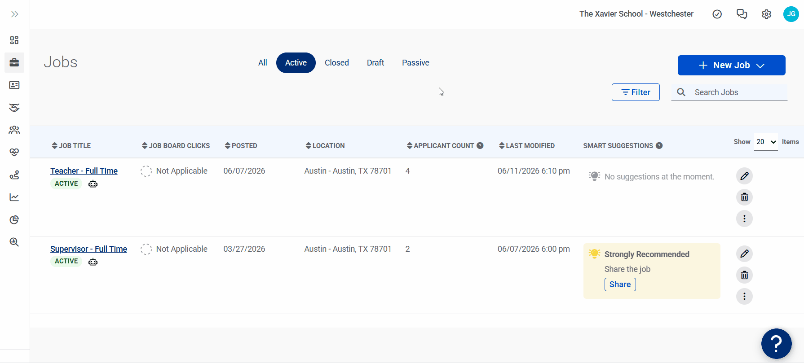Click the Smart Suggestions help question icon
Screen dimensions: 804x363
click(x=659, y=145)
